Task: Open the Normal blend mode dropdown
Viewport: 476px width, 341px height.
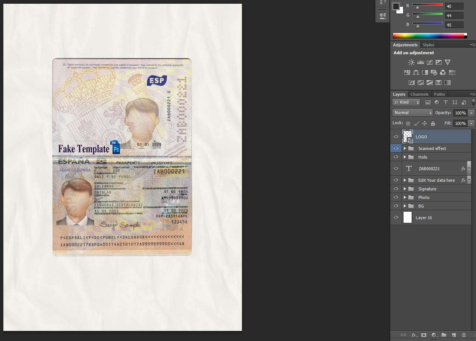Action: click(x=412, y=113)
